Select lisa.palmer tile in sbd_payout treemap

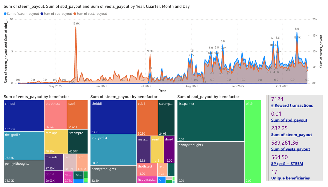point(211,121)
